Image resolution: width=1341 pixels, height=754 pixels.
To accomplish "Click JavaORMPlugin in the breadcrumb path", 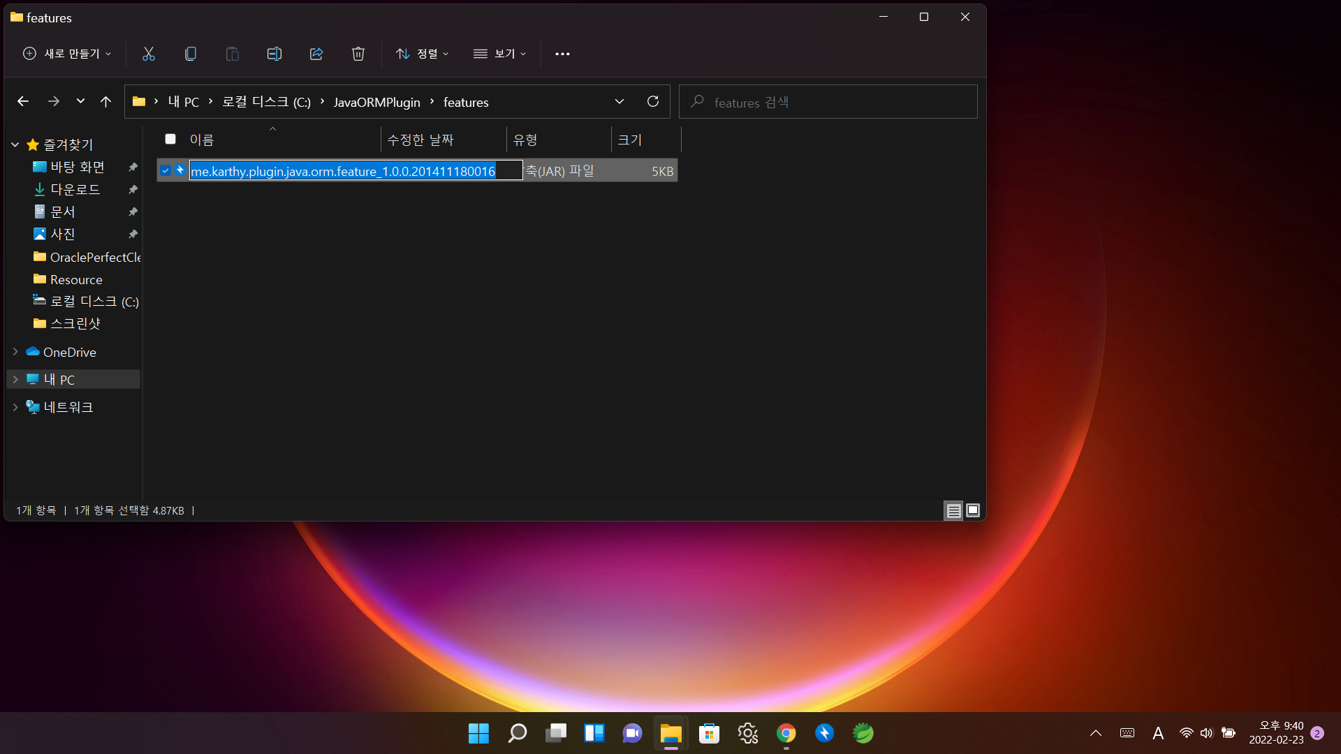I will coord(376,102).
